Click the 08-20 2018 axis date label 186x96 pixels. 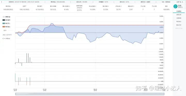[95, 90]
